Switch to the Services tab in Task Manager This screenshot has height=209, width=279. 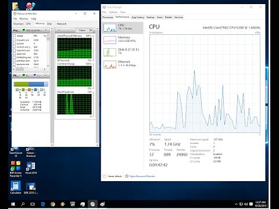click(178, 17)
